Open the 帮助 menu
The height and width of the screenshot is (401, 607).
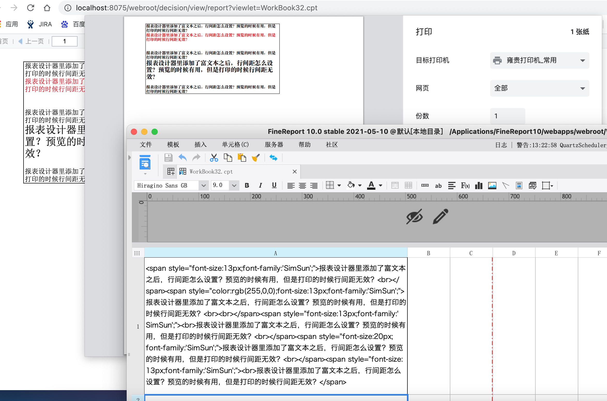(305, 144)
